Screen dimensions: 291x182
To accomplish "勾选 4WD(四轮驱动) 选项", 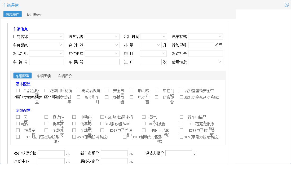I will tap(144, 130).
